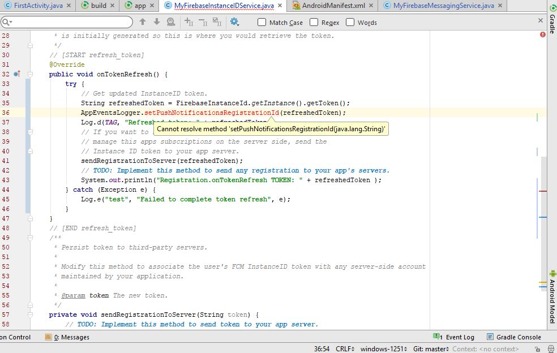Collapse sendRegistrationToServer fold at line 57
Image resolution: width=557 pixels, height=353 pixels.
tap(30, 315)
